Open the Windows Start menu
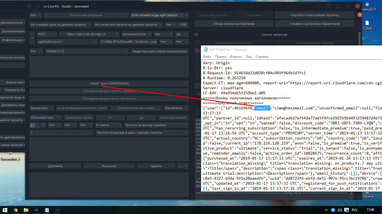 (5, 210)
